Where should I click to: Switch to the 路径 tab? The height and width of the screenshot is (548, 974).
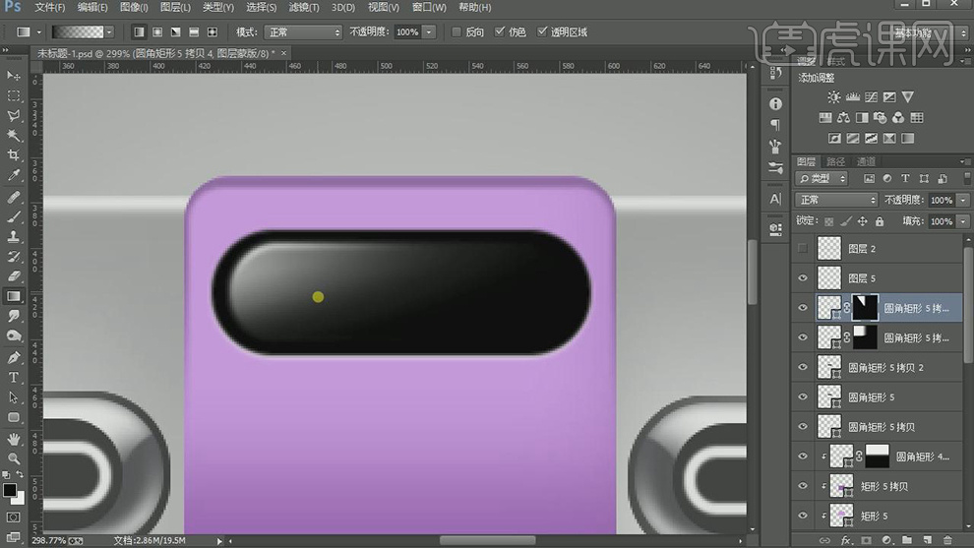point(835,161)
